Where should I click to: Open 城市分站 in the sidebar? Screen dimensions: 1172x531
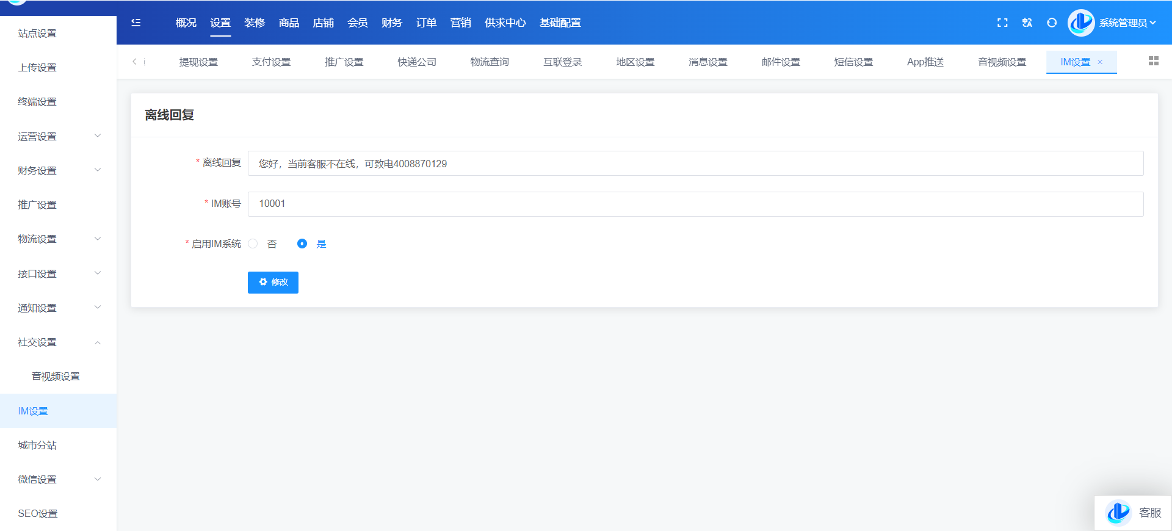pos(37,445)
